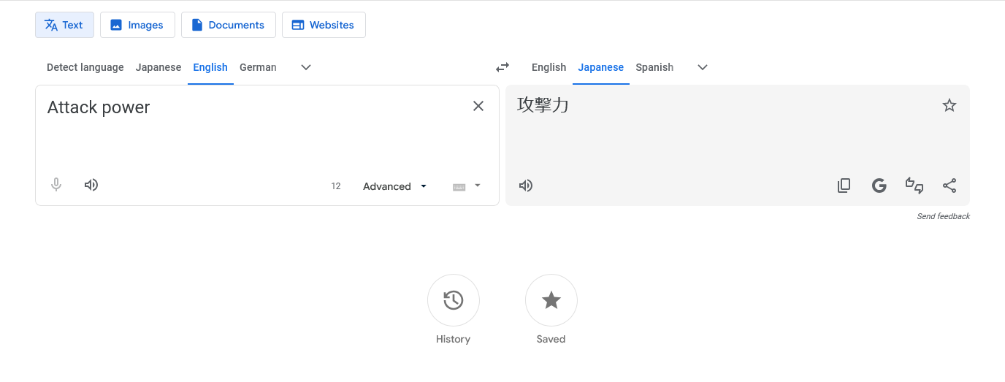
Task: Open the keyboard input tools dropdown
Action: [x=467, y=186]
